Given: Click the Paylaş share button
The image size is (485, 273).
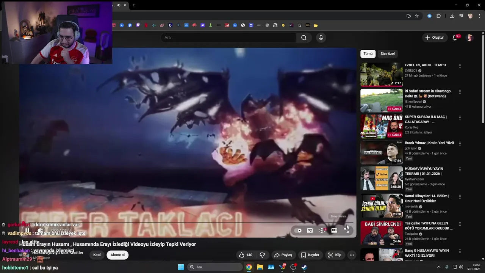Looking at the screenshot, I should tap(283, 255).
